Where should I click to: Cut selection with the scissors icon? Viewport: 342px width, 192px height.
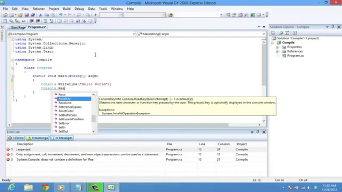40,15
